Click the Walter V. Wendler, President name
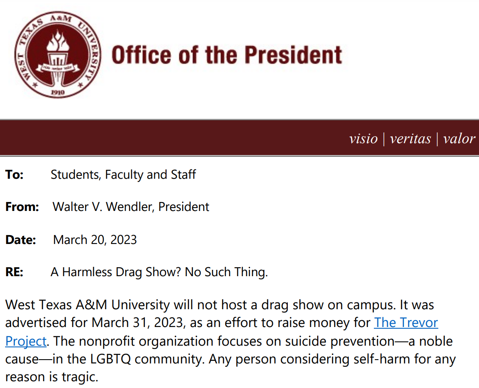Viewport: 479px width, 388px height. [131, 207]
